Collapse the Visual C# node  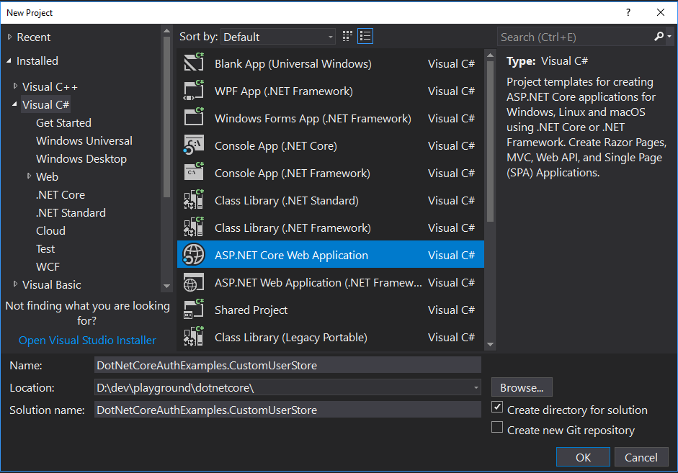(x=15, y=104)
